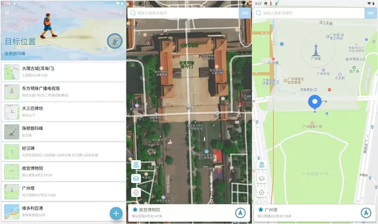The height and width of the screenshot is (224, 378).
Task: Open thumbnail of 东方明珠广播电视塔
Action: point(11,91)
